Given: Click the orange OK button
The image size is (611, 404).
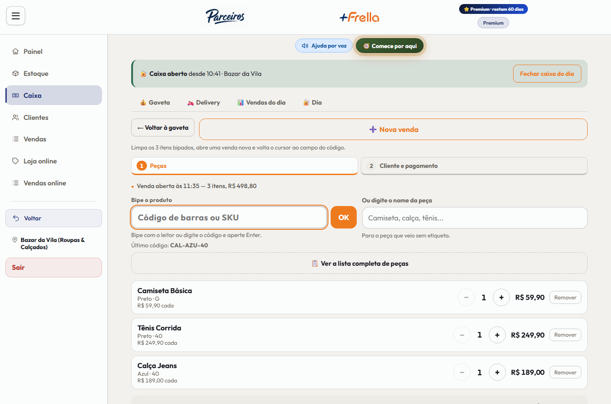Looking at the screenshot, I should pyautogui.click(x=344, y=218).
